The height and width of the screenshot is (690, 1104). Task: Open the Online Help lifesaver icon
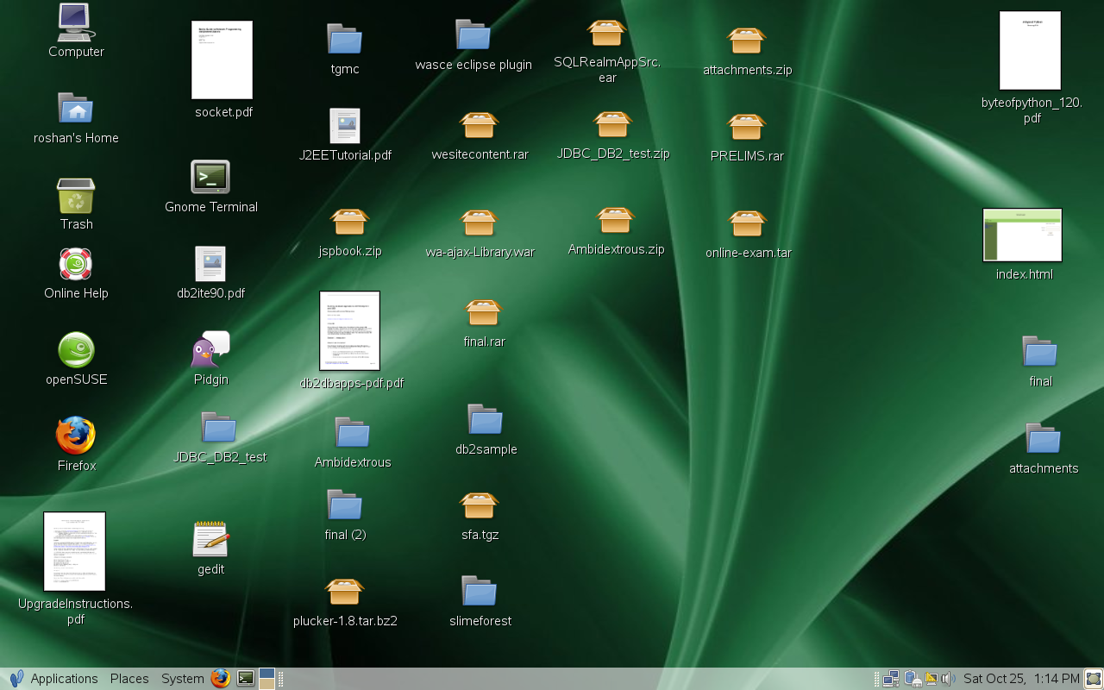coord(76,265)
